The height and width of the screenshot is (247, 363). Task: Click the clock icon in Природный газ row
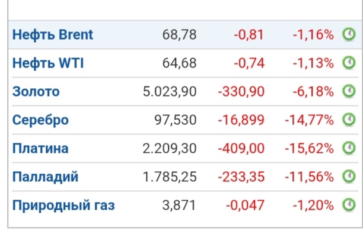pyautogui.click(x=349, y=205)
